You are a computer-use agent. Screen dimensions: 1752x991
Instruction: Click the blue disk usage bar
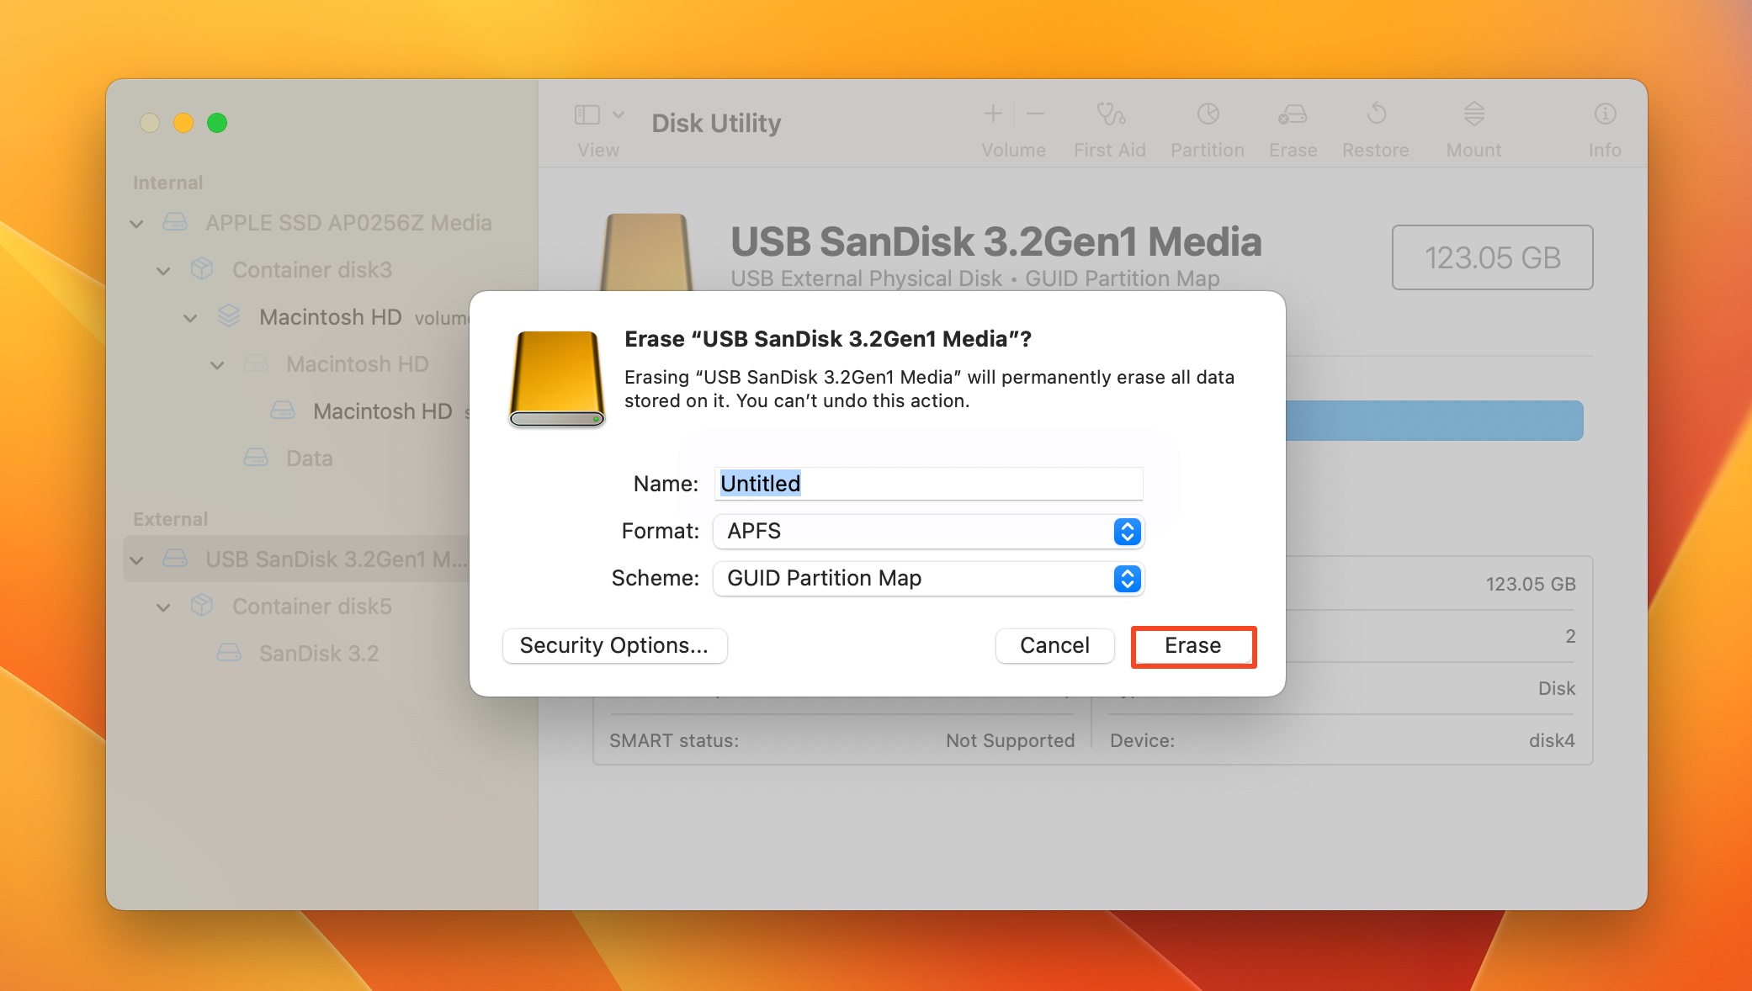(x=1434, y=421)
